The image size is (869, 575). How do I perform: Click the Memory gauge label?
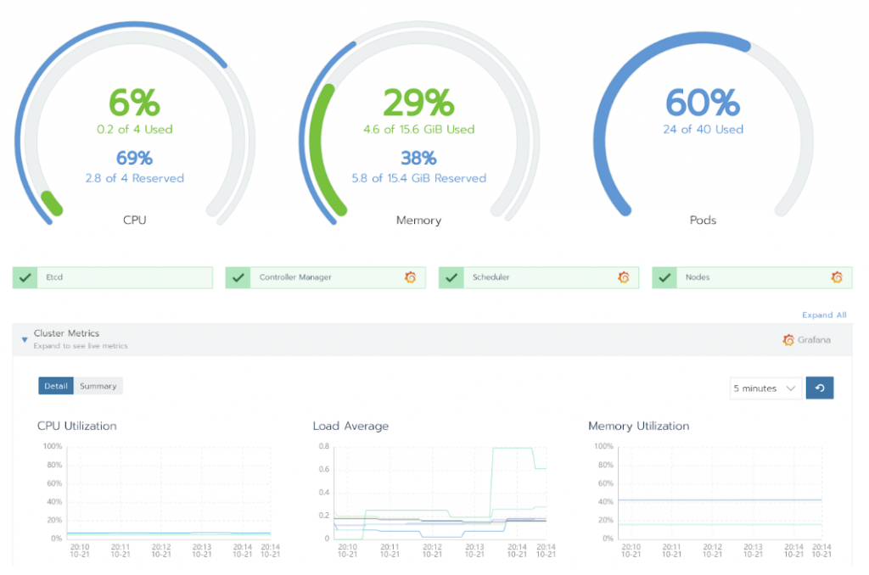point(419,220)
